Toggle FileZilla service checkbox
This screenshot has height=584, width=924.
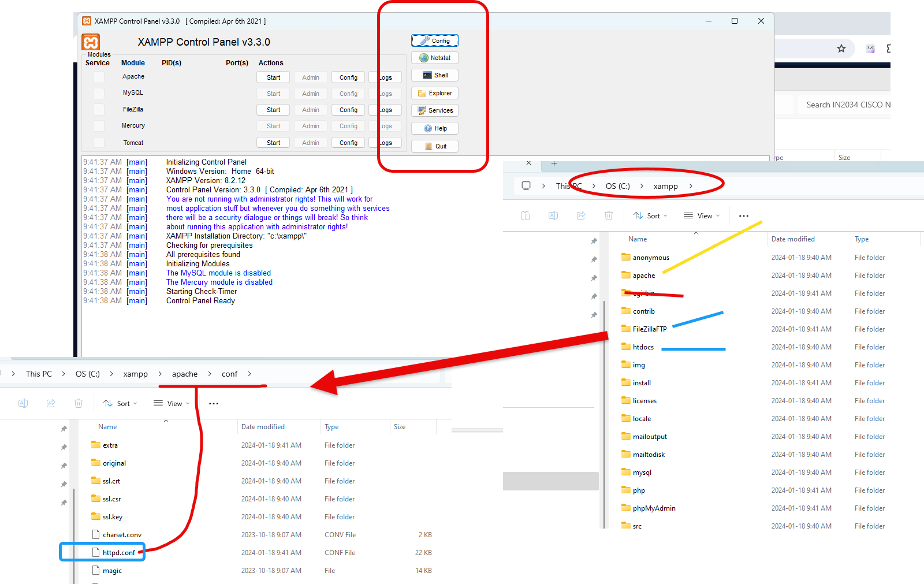(x=99, y=109)
